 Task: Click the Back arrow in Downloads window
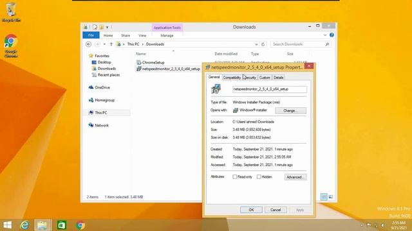pyautogui.click(x=89, y=44)
